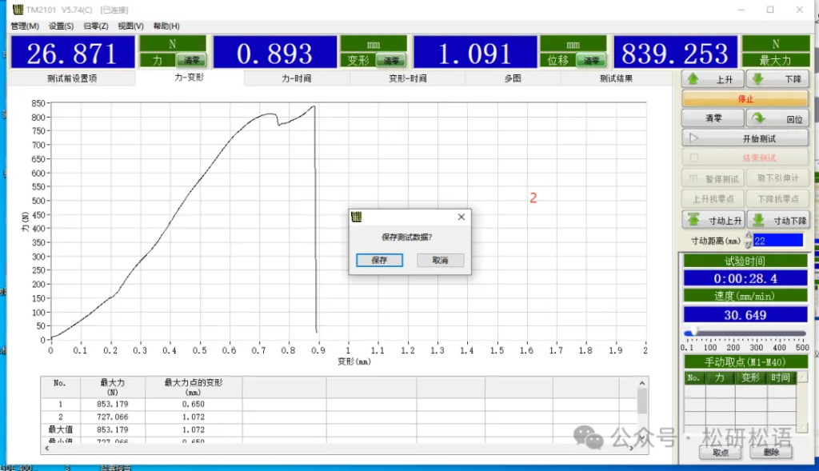
Task: Switch to 测试结果 tab
Action: coord(616,78)
